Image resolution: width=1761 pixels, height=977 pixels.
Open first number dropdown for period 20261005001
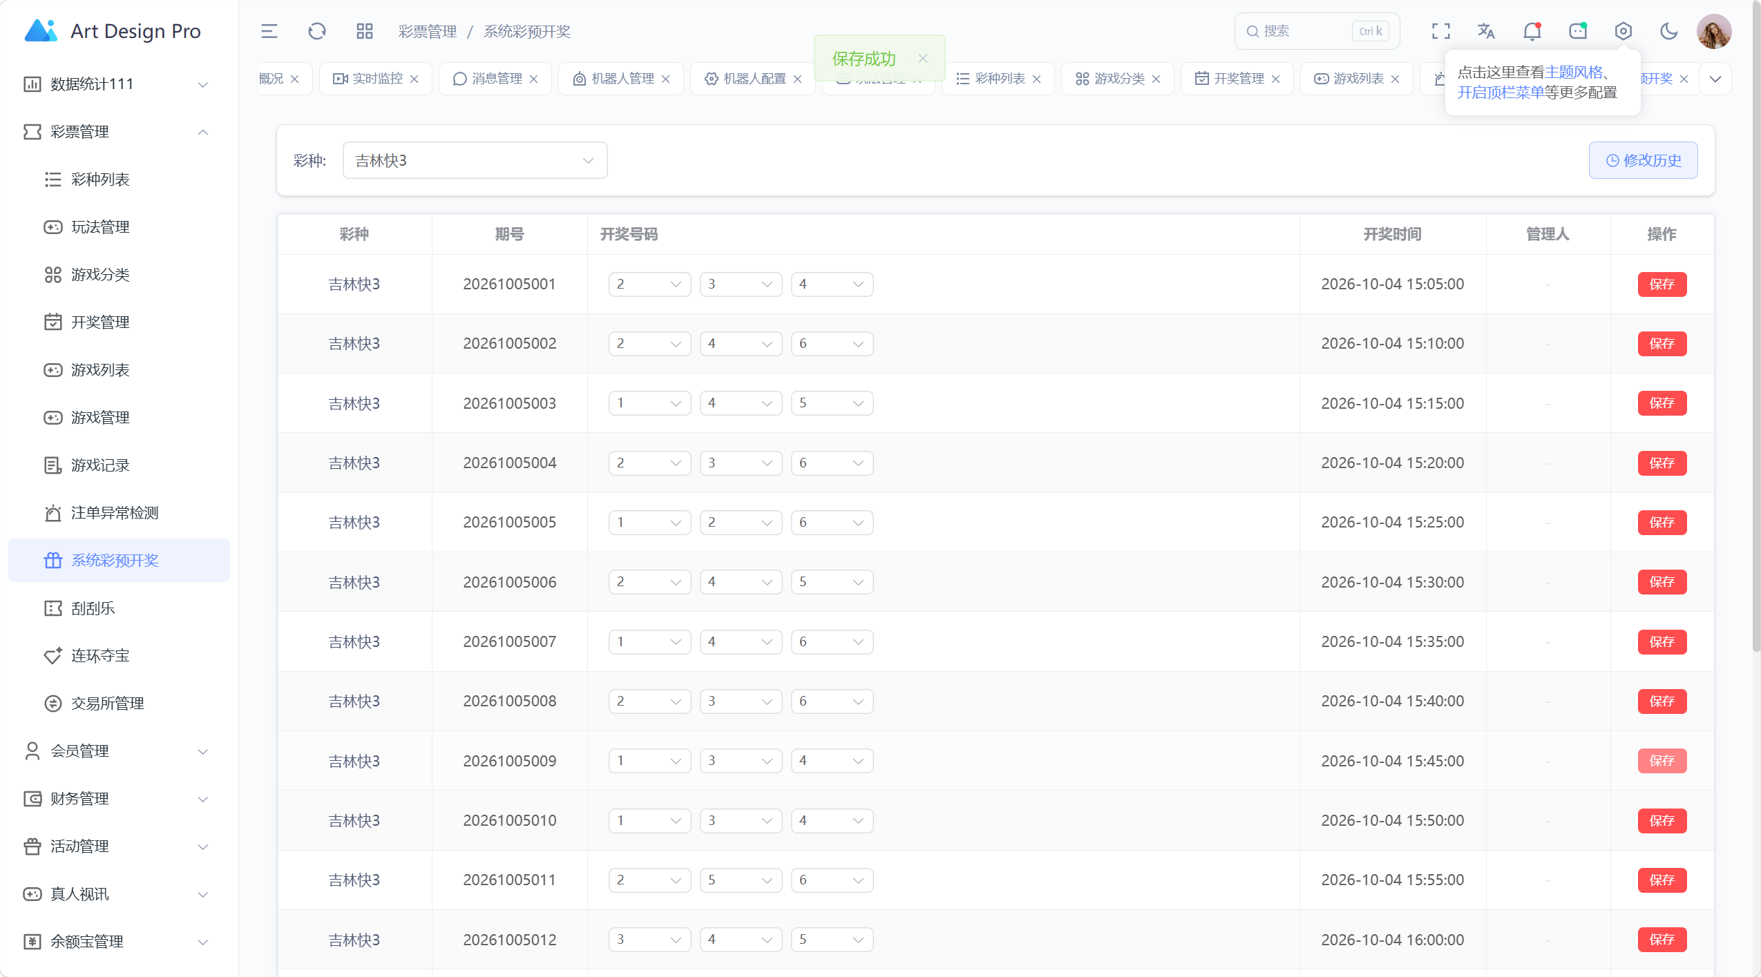pyautogui.click(x=649, y=284)
